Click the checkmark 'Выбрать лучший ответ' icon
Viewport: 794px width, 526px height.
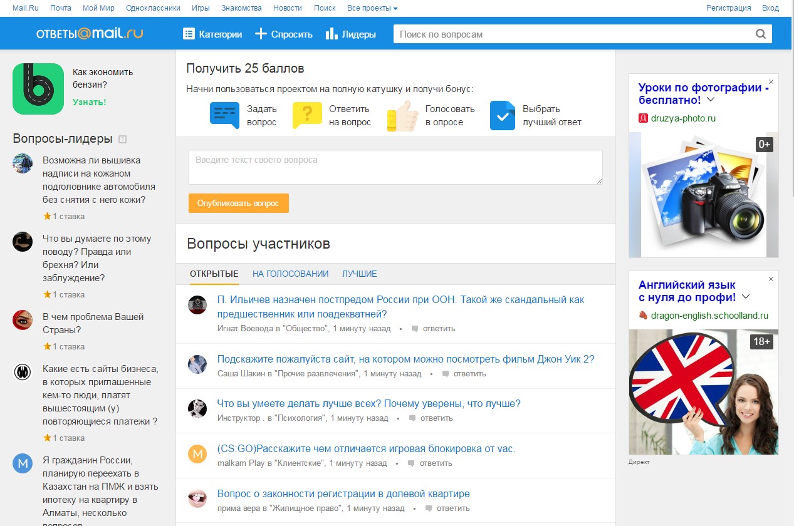tap(503, 115)
